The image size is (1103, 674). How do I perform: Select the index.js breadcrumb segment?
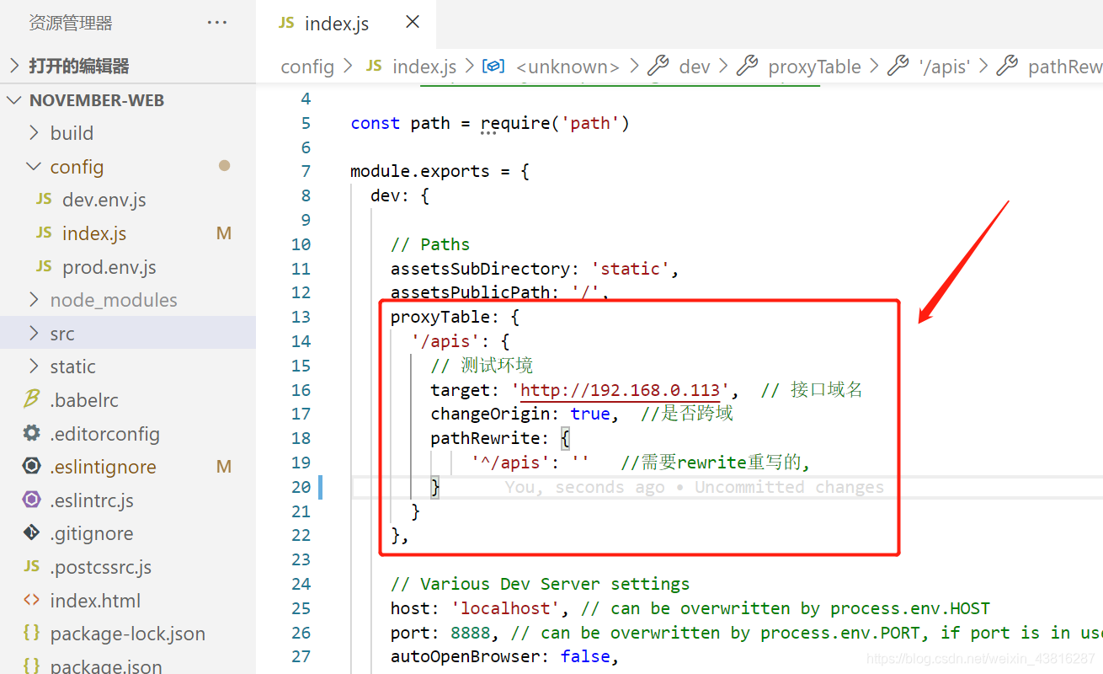[x=424, y=67]
